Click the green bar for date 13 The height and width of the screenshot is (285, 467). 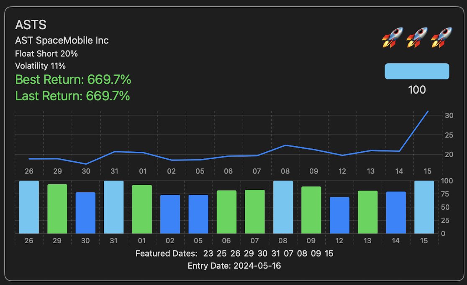[367, 212]
